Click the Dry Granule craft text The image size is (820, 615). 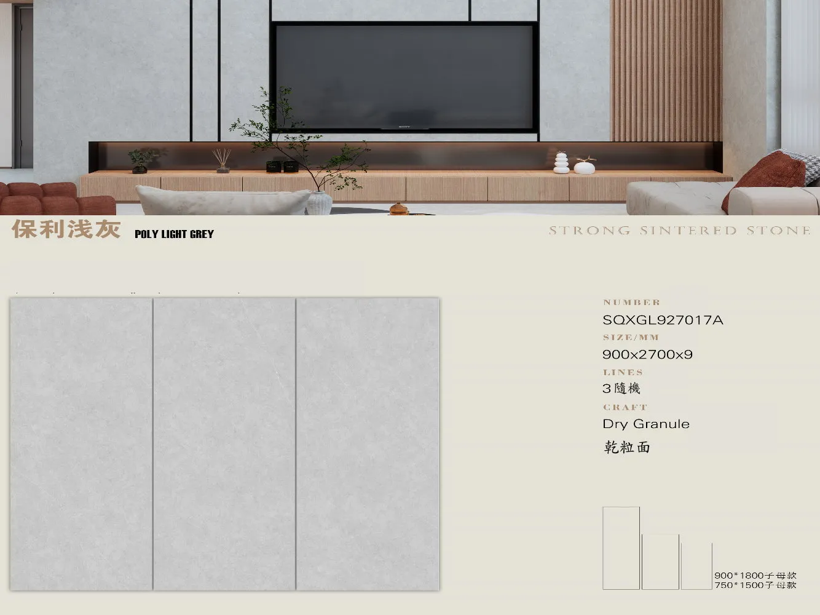click(645, 424)
